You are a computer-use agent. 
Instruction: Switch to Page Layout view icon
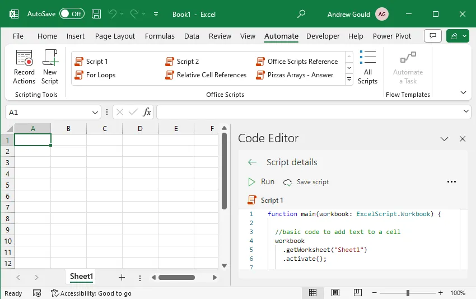click(x=335, y=293)
